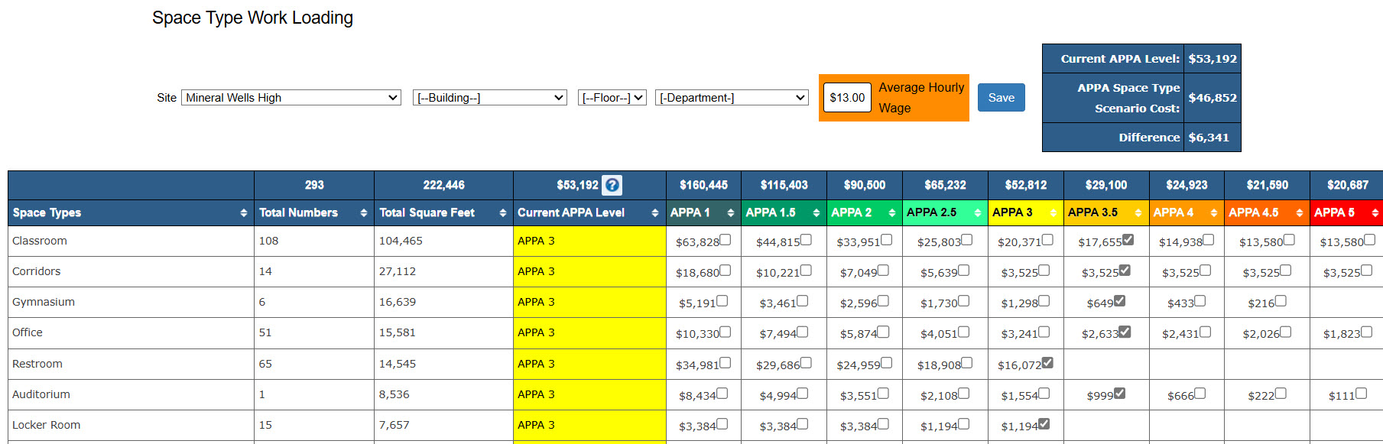The height and width of the screenshot is (444, 1383).
Task: Click the $160,445 APPA 1 total
Action: point(703,185)
